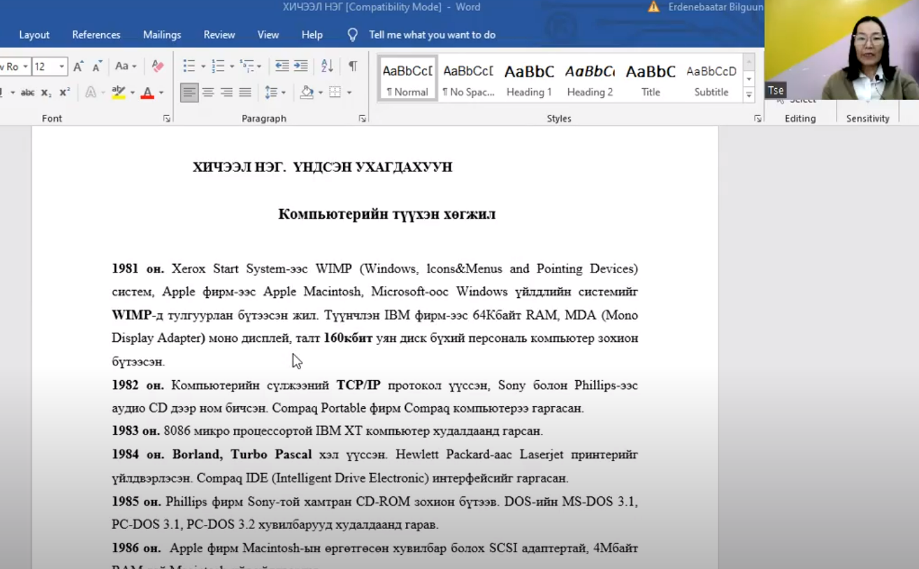Open the View ribbon tab
The width and height of the screenshot is (919, 569).
pos(268,35)
